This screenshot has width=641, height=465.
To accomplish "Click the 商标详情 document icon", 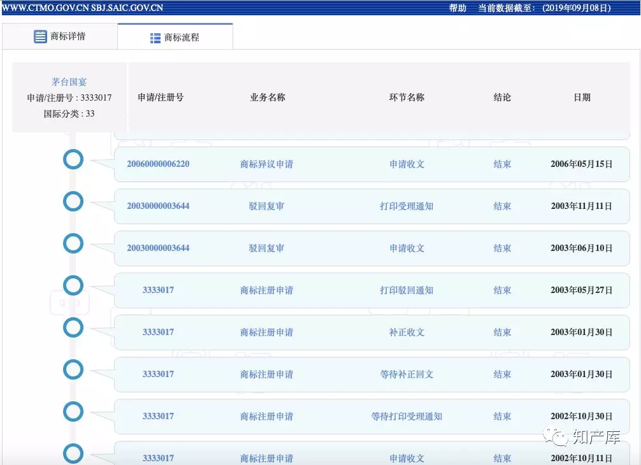I will click(40, 36).
